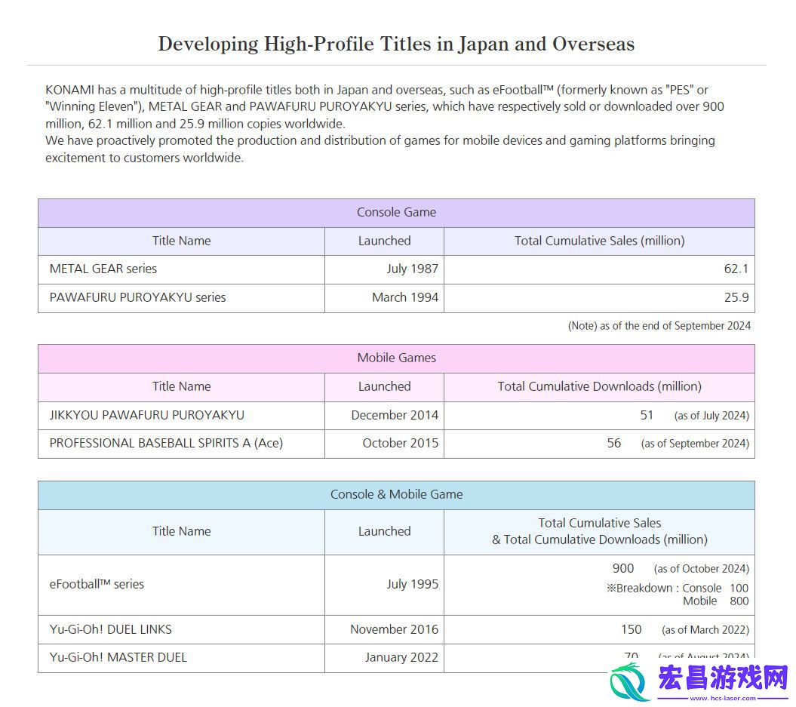Click 'METAL GEAR series' title cell
This screenshot has height=707, width=796.
tap(181, 269)
